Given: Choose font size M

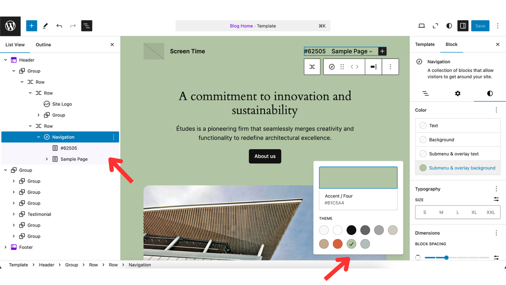Looking at the screenshot, I should [x=441, y=213].
